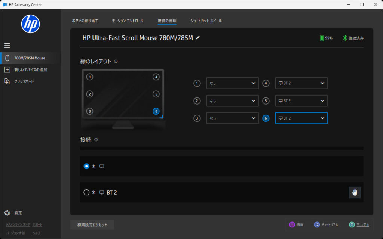Screen dimensions: 383x239
Task: Open the 接続の管理 tab
Action: pos(167,21)
